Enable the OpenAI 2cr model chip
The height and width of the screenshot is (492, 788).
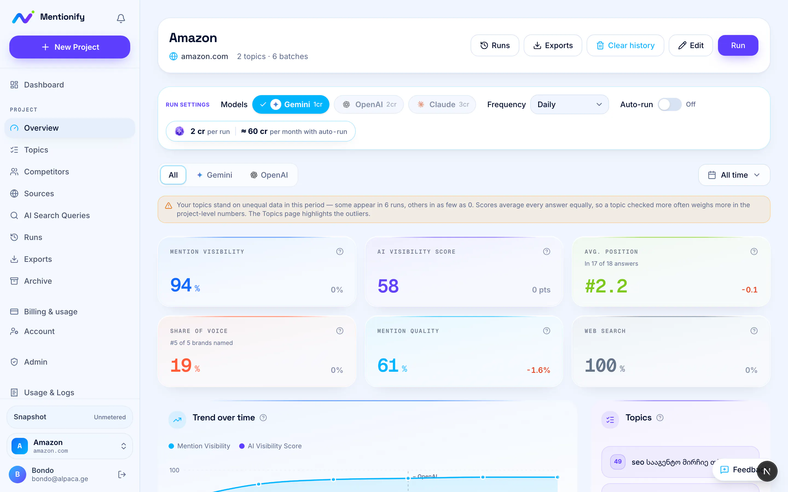369,104
